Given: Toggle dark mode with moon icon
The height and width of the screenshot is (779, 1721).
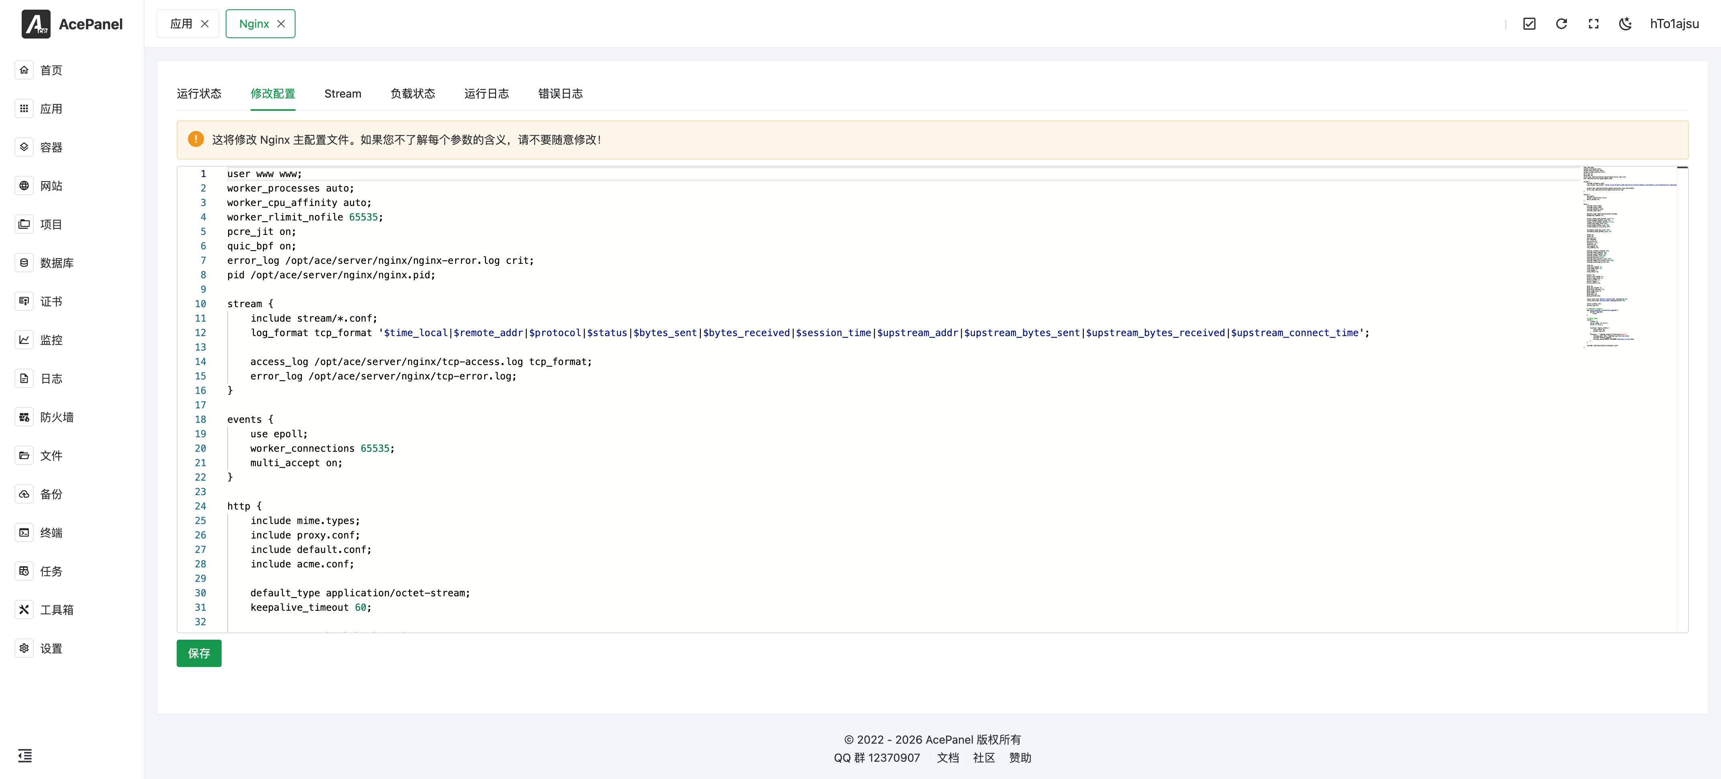Looking at the screenshot, I should tap(1625, 24).
